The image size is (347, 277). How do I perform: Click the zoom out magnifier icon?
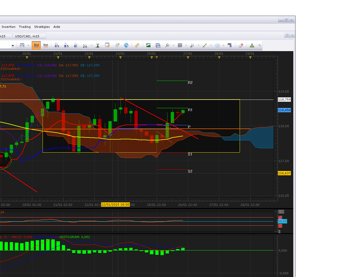(66, 45)
